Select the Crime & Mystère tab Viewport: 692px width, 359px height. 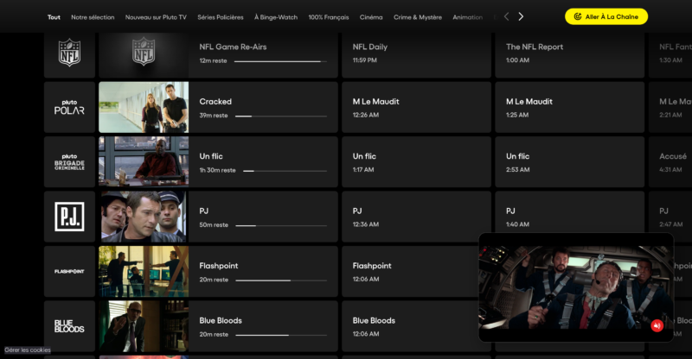(x=418, y=17)
